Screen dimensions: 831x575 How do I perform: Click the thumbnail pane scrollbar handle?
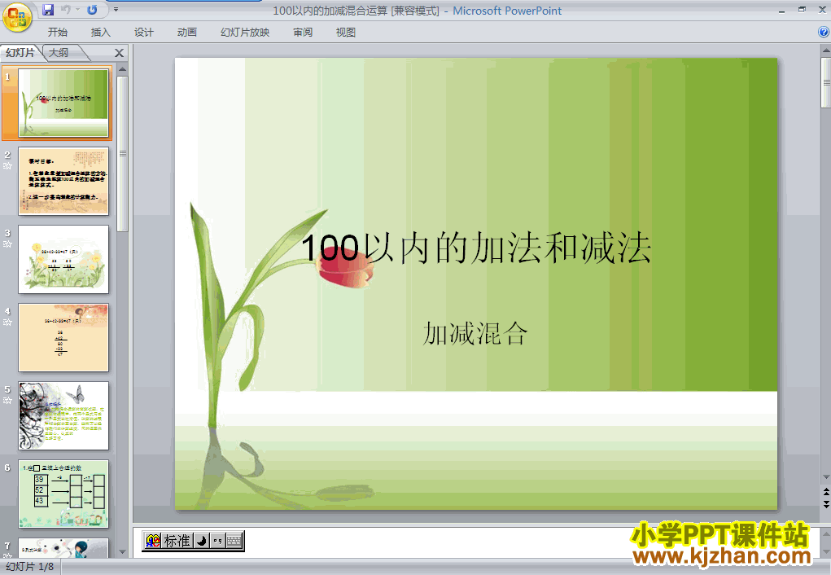click(122, 154)
